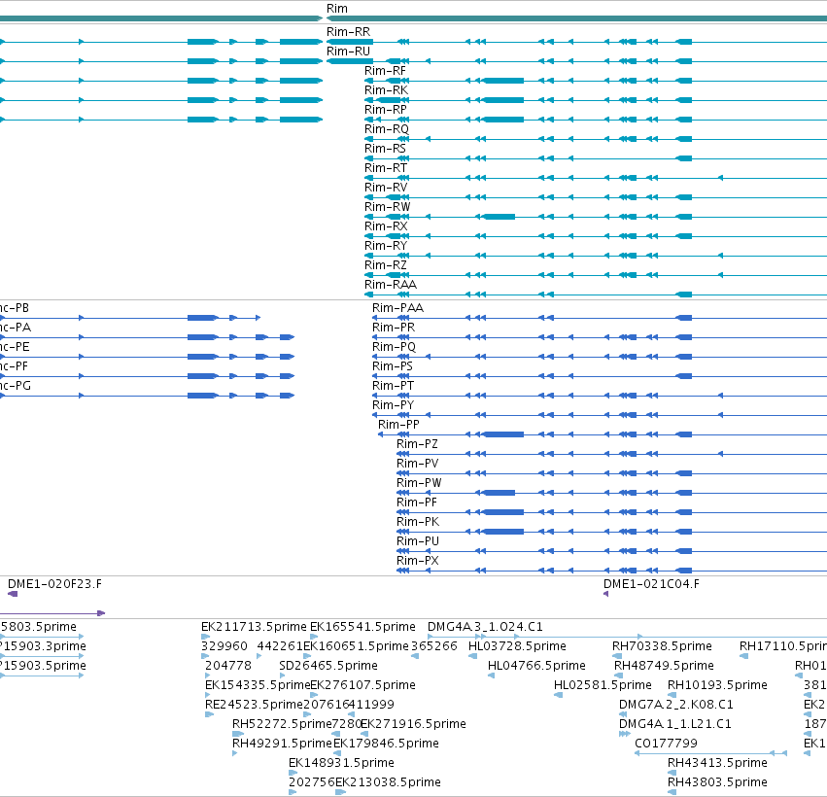The width and height of the screenshot is (827, 797).
Task: Select the Rim-RZ transcript label
Action: pyautogui.click(x=386, y=265)
